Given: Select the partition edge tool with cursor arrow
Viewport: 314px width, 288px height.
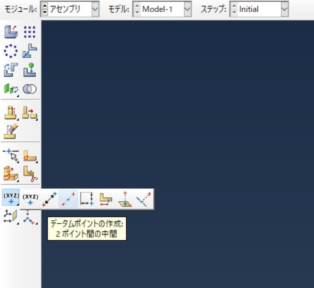Looking at the screenshot, I should pyautogui.click(x=11, y=155).
